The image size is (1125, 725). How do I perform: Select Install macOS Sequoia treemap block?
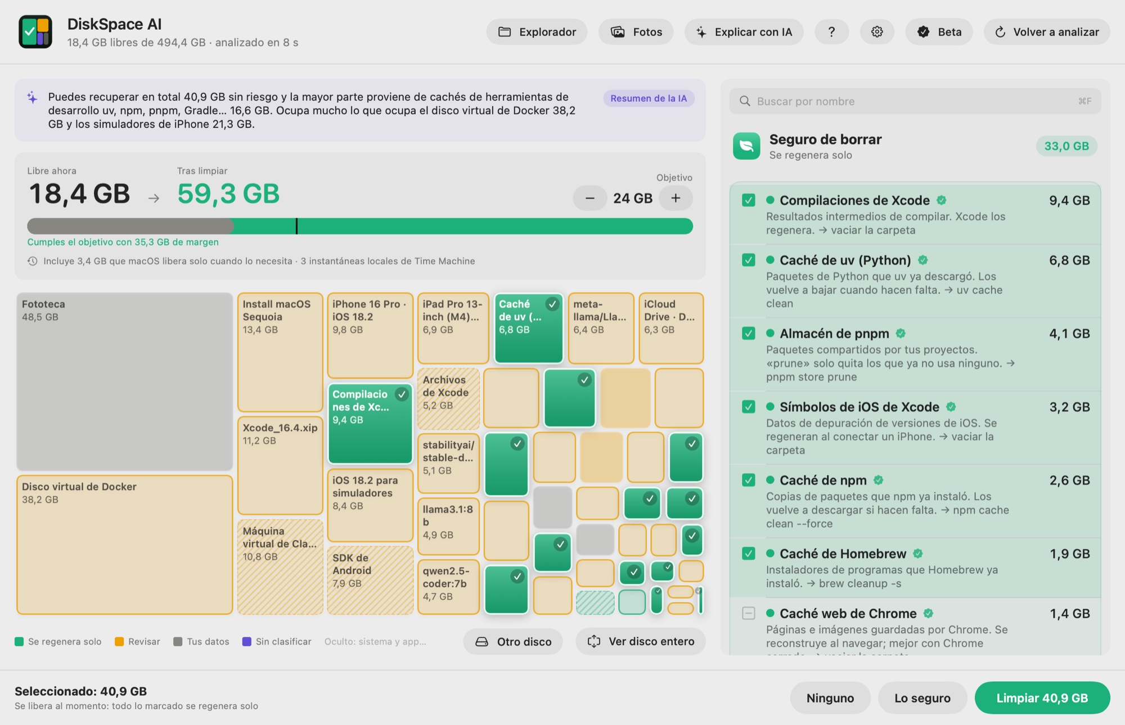click(280, 352)
